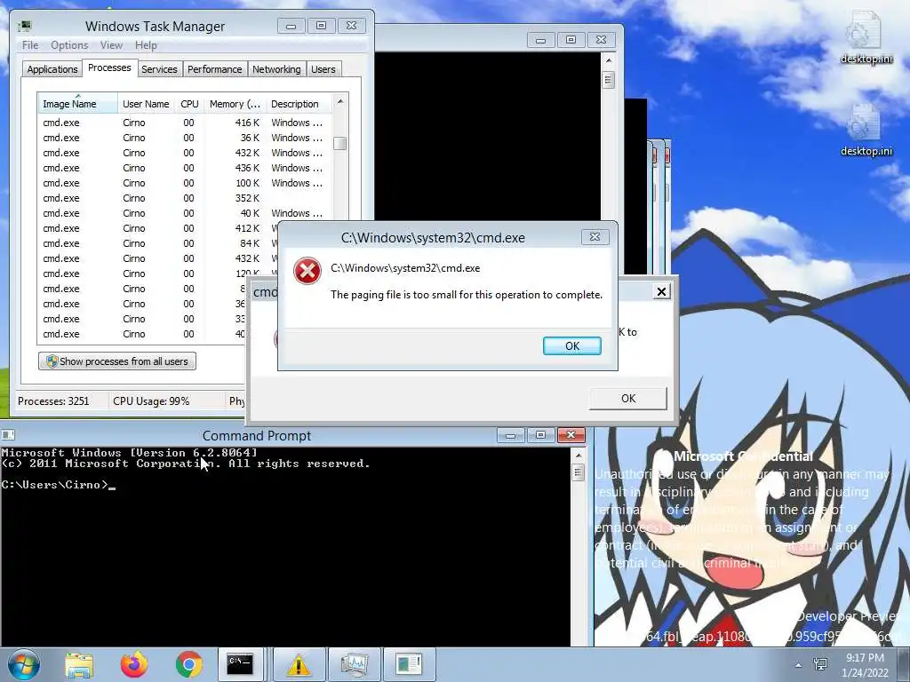Click the taskbar clock showing 9:17 PM
Screen dimensions: 910x682
(x=865, y=665)
